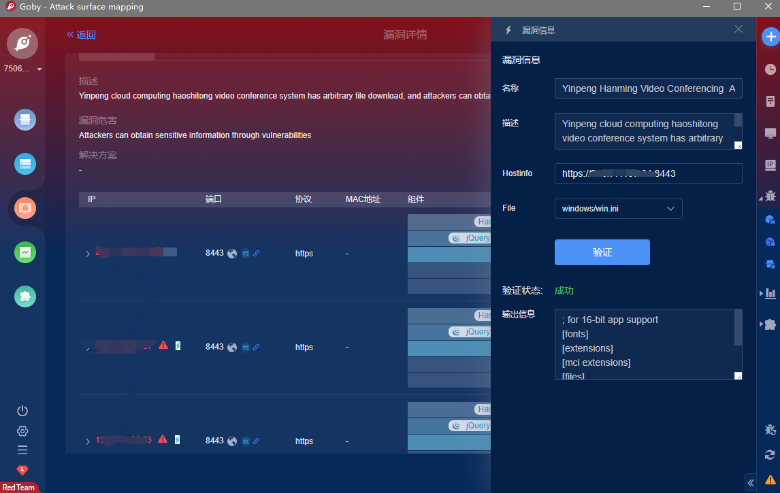Click the blue plus new scan button

tap(770, 37)
